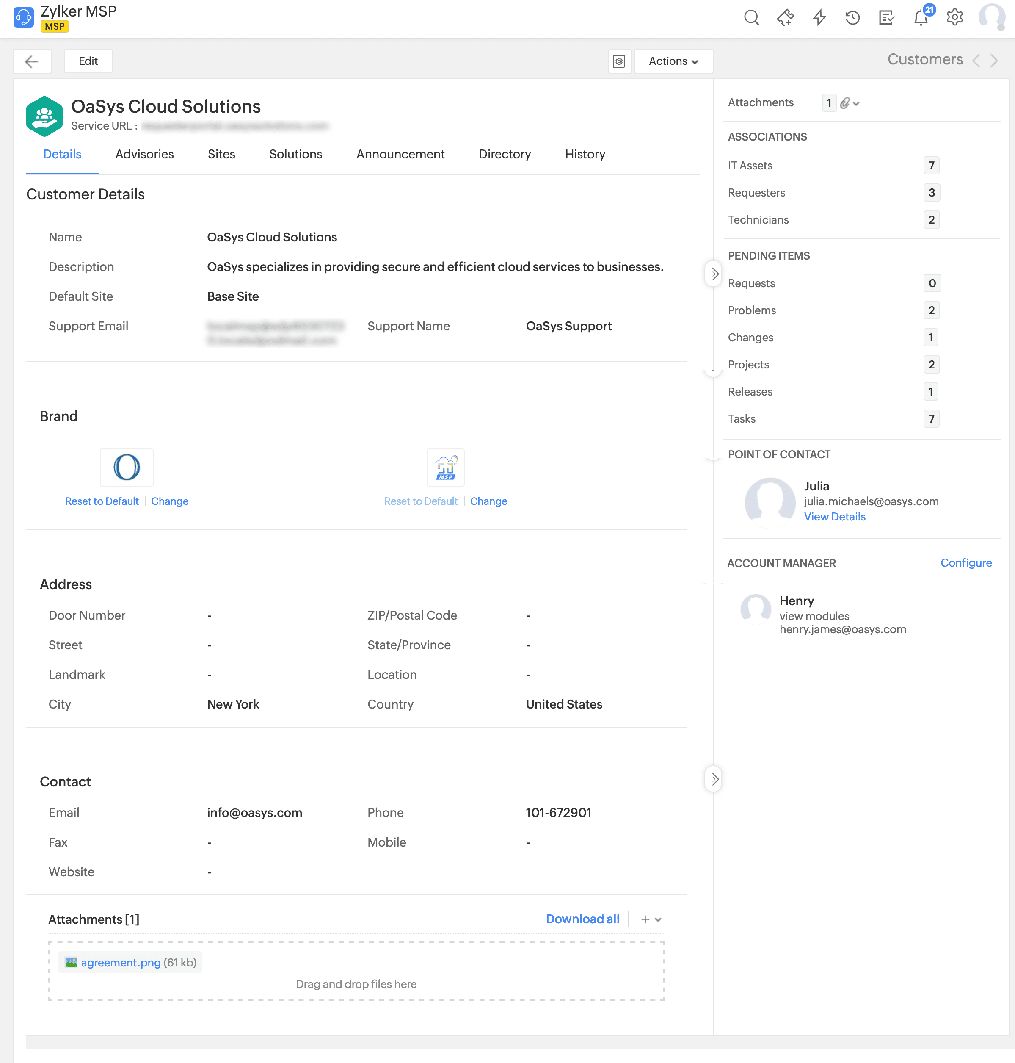
Task: Collapse the right panel using top chevron
Action: (x=714, y=274)
